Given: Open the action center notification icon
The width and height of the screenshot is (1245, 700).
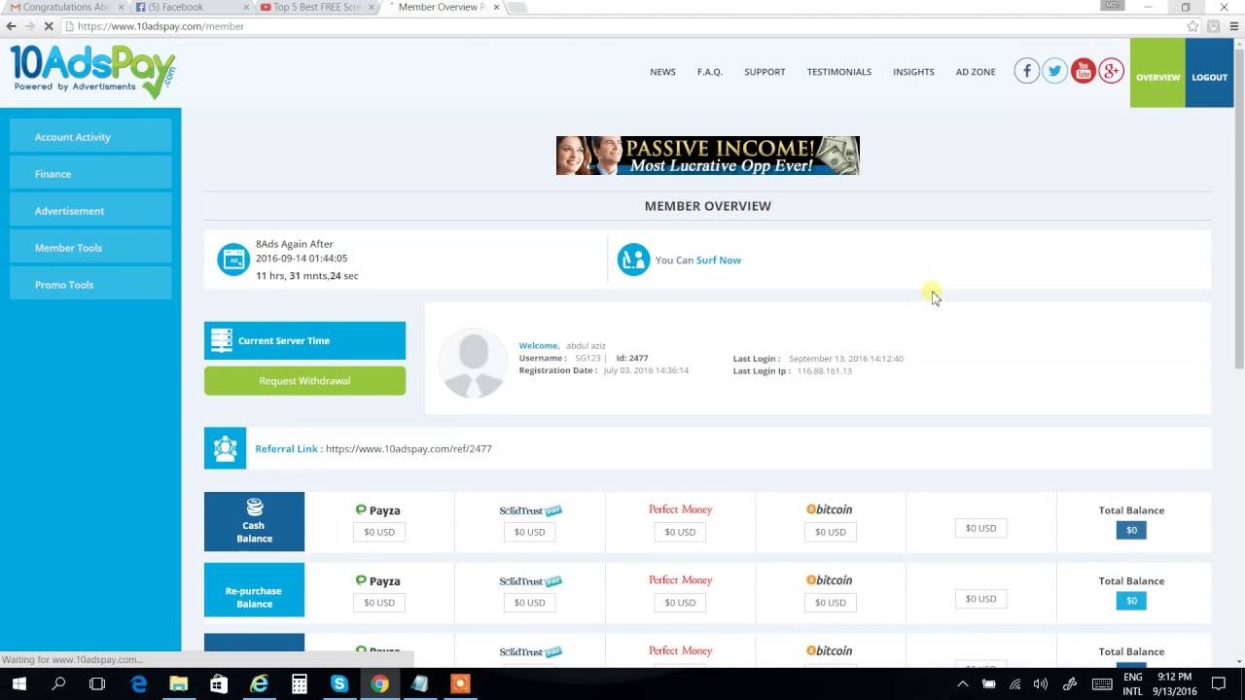Looking at the screenshot, I should (x=1219, y=683).
